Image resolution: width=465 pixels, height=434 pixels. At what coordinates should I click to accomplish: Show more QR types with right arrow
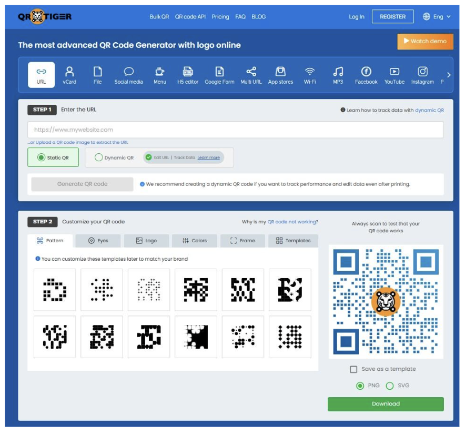point(449,75)
